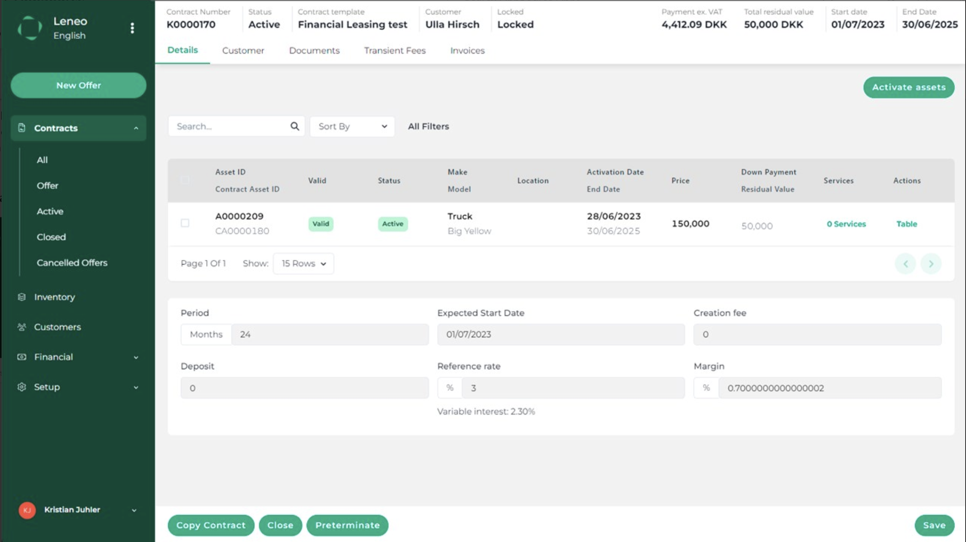This screenshot has height=542, width=966.
Task: Click the Inventory stack icon
Action: pyautogui.click(x=22, y=297)
